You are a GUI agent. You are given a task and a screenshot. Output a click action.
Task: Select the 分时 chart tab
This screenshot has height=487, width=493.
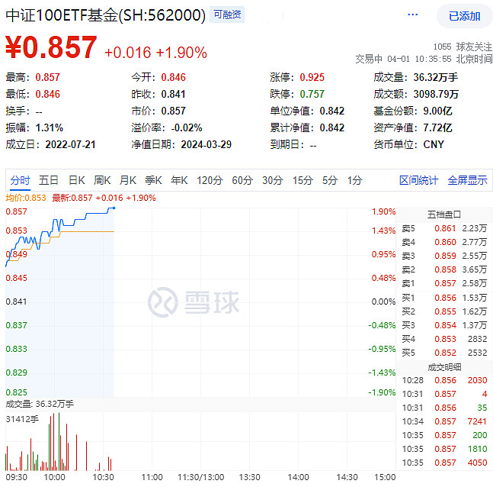[x=20, y=180]
